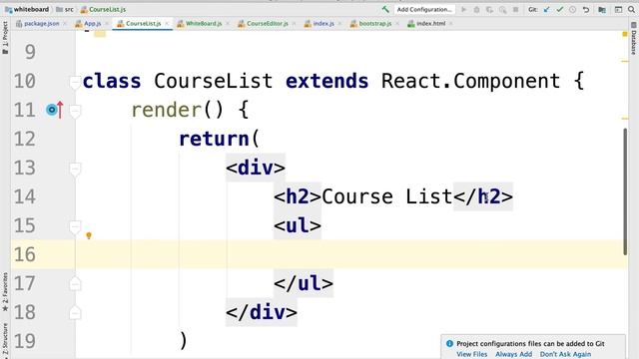Click the Run Anything window icon
The width and height of the screenshot is (639, 359).
tap(618, 9)
